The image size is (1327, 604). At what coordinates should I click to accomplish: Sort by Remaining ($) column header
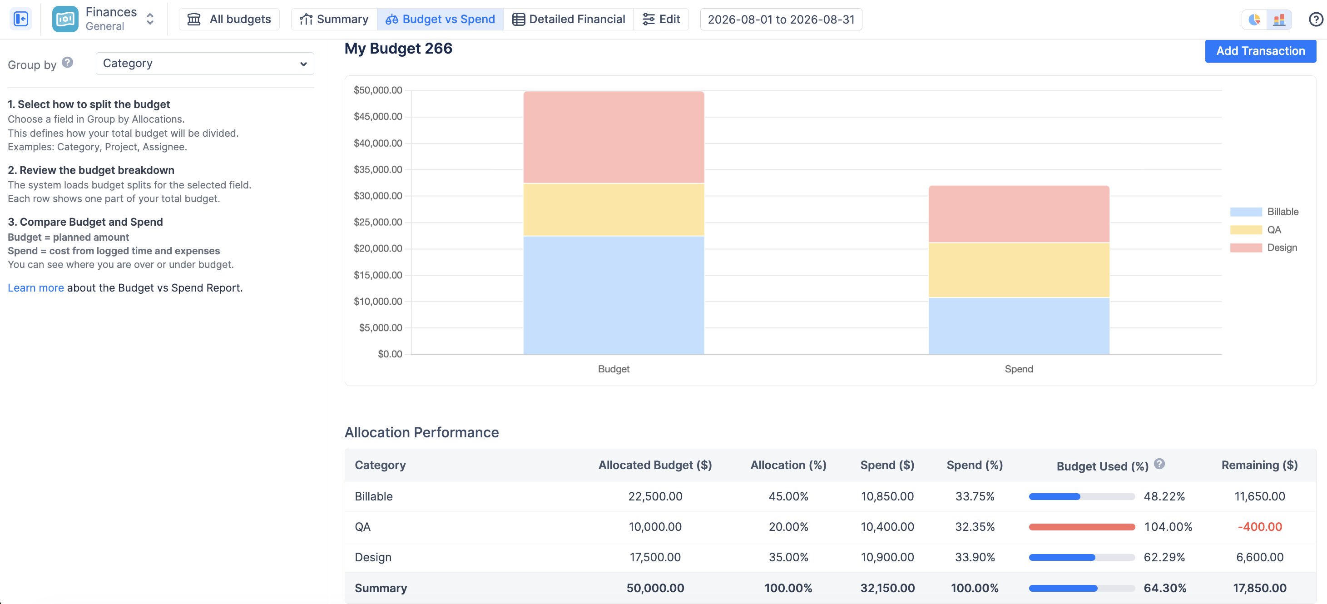pos(1259,465)
